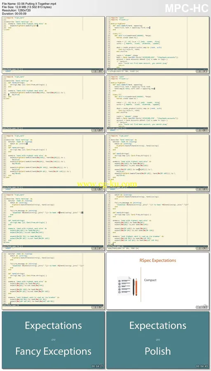Screen dimensions: 211x371
Task: Click the timestamp 00:01:11
Action: click(98, 131)
